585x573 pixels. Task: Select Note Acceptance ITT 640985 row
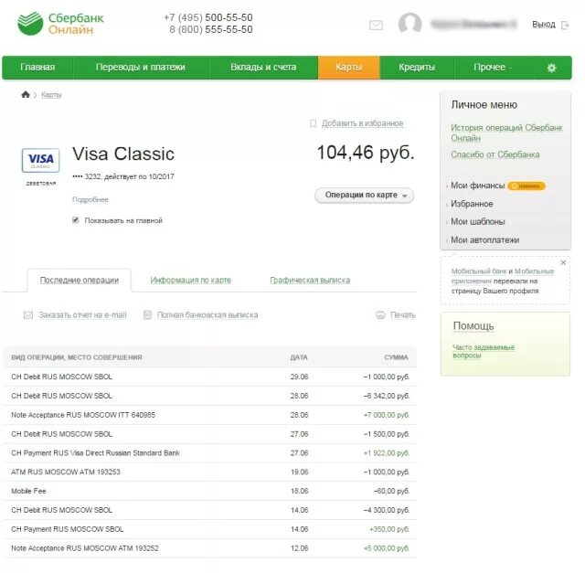pyautogui.click(x=210, y=415)
